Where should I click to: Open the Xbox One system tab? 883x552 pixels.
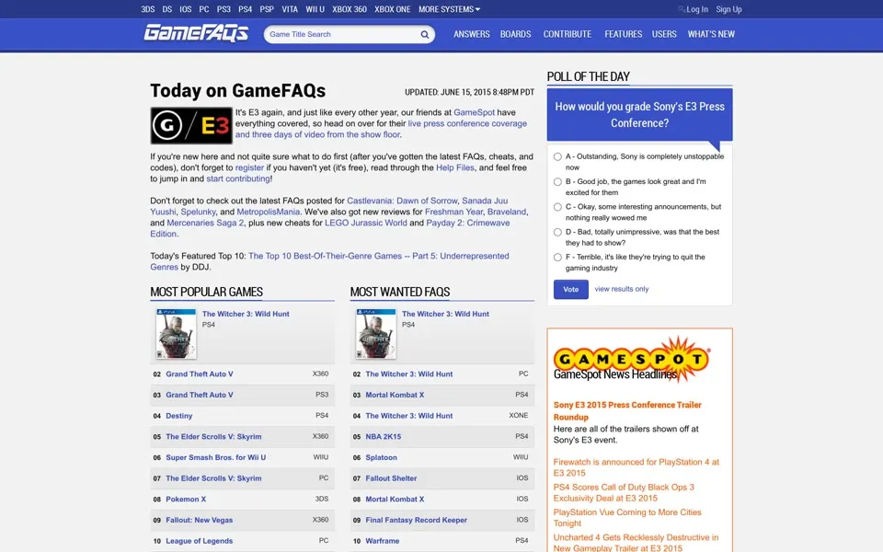tap(393, 9)
